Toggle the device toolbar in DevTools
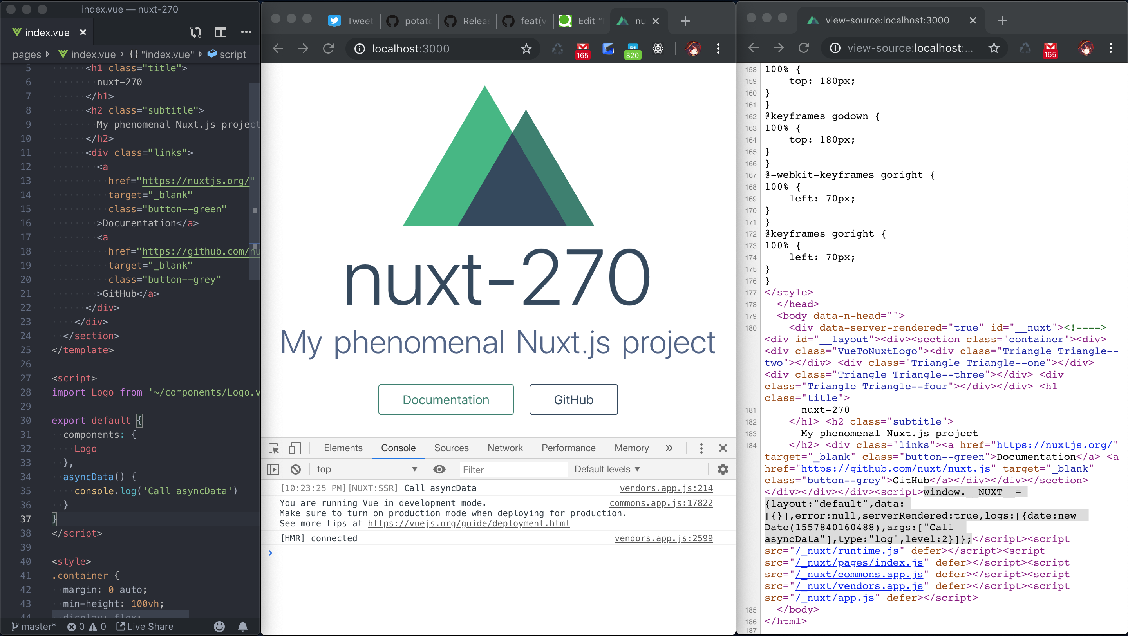 [x=295, y=448]
